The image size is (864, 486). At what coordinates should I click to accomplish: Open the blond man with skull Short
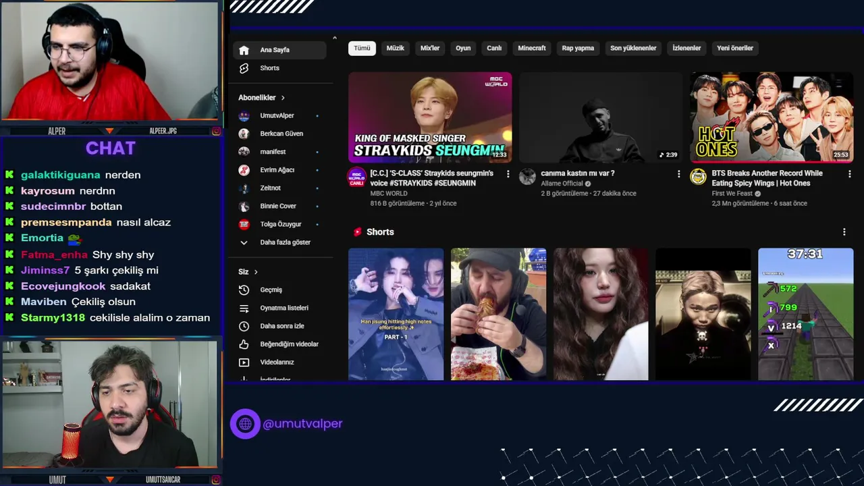tap(703, 315)
